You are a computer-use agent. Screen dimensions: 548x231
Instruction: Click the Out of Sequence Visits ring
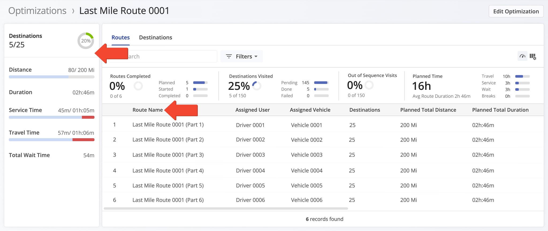pyautogui.click(x=369, y=85)
